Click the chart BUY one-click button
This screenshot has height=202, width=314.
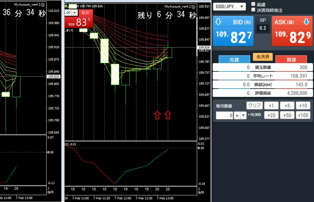(x=86, y=13)
